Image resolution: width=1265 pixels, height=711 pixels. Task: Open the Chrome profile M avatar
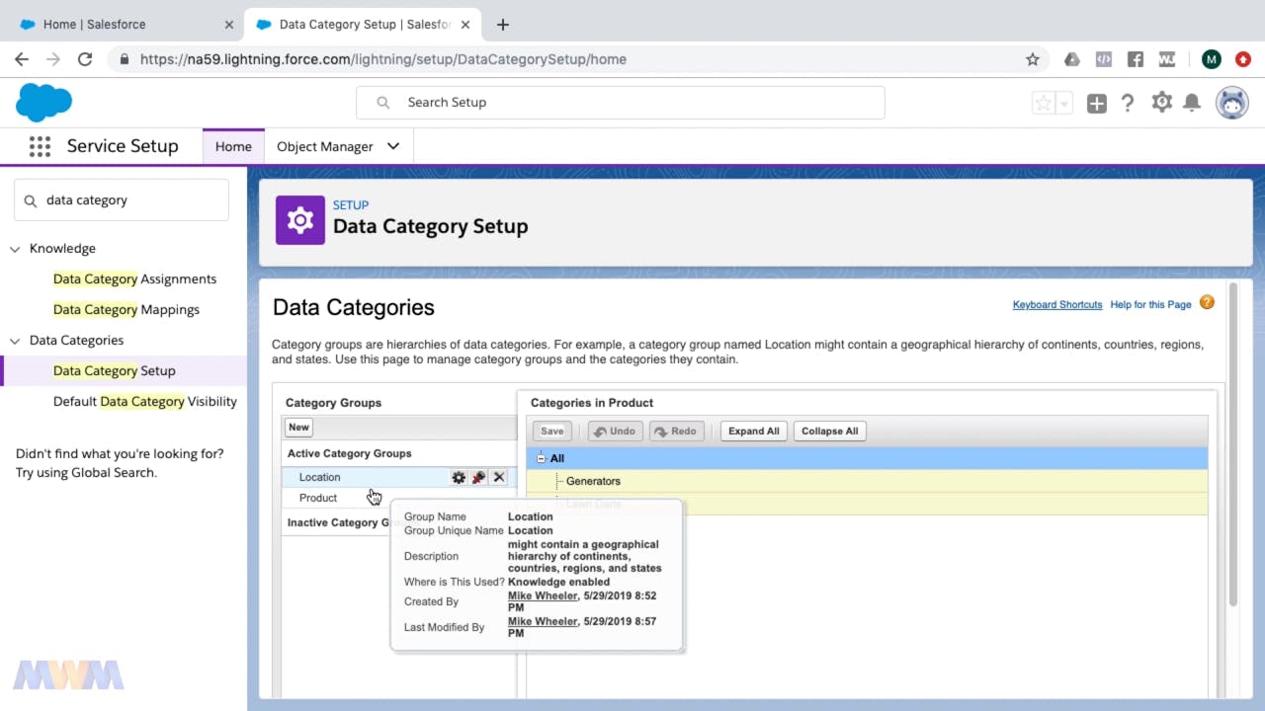pyautogui.click(x=1212, y=59)
